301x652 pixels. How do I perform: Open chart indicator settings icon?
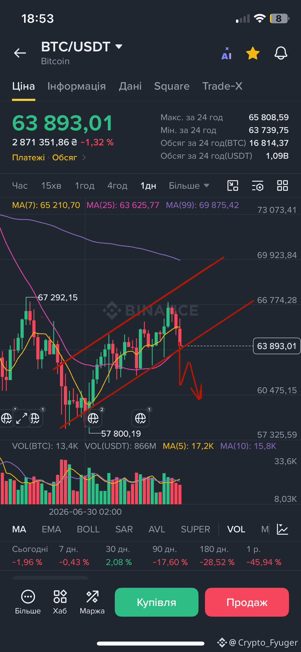(x=258, y=185)
